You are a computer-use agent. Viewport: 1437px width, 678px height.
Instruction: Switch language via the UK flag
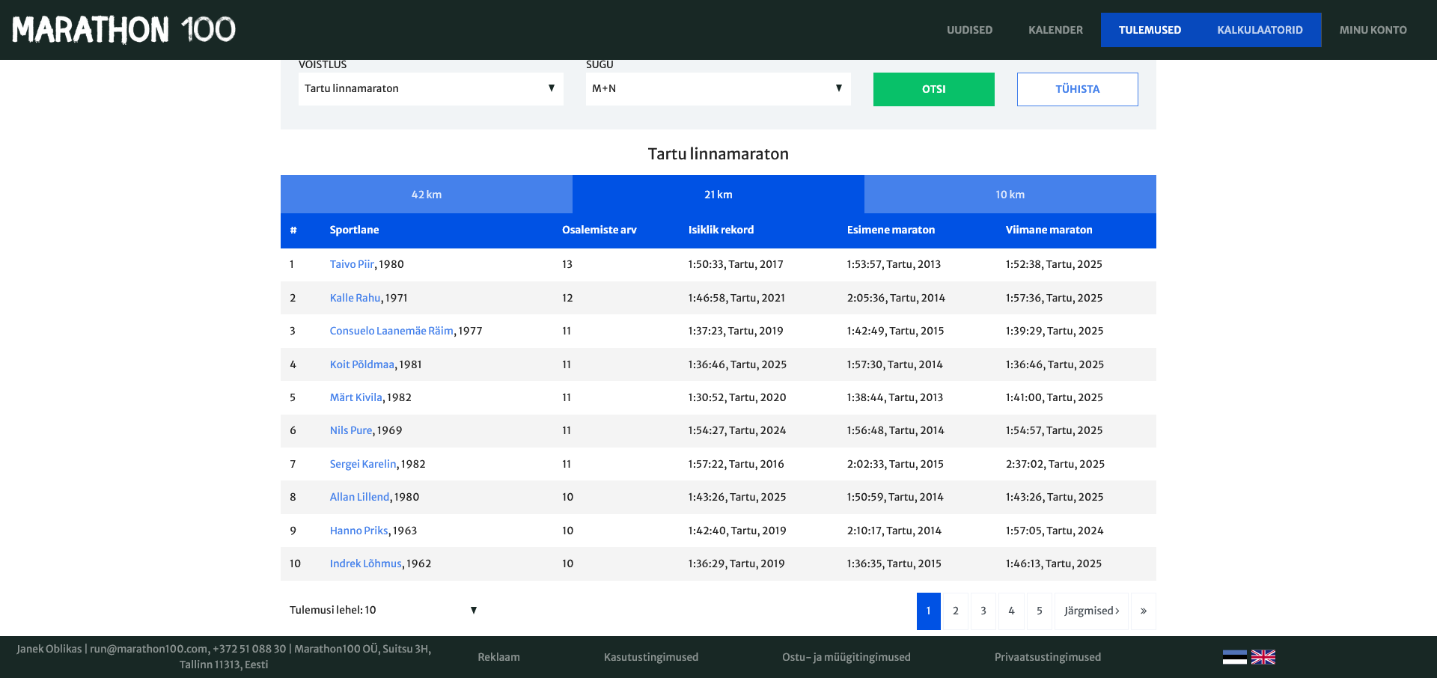click(x=1263, y=657)
